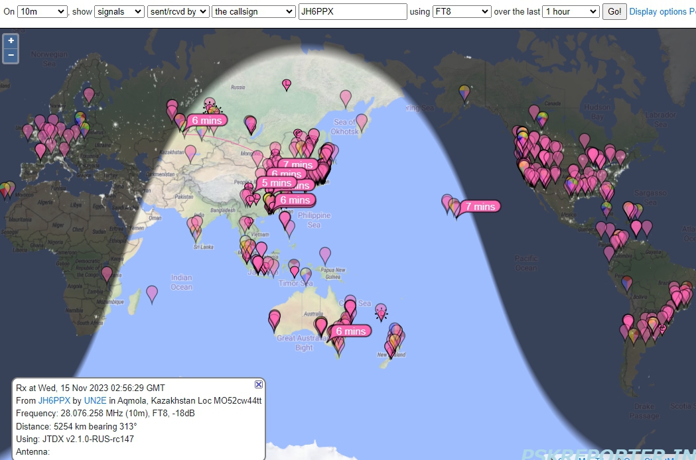Select the sun-ray marker east of Australia

[x=381, y=313]
